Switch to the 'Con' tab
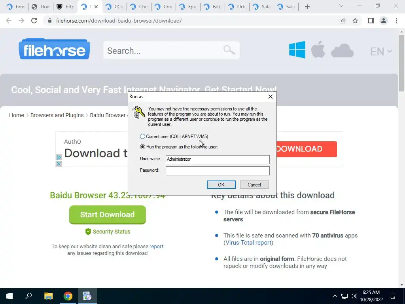This screenshot has width=405, height=304. point(163,7)
